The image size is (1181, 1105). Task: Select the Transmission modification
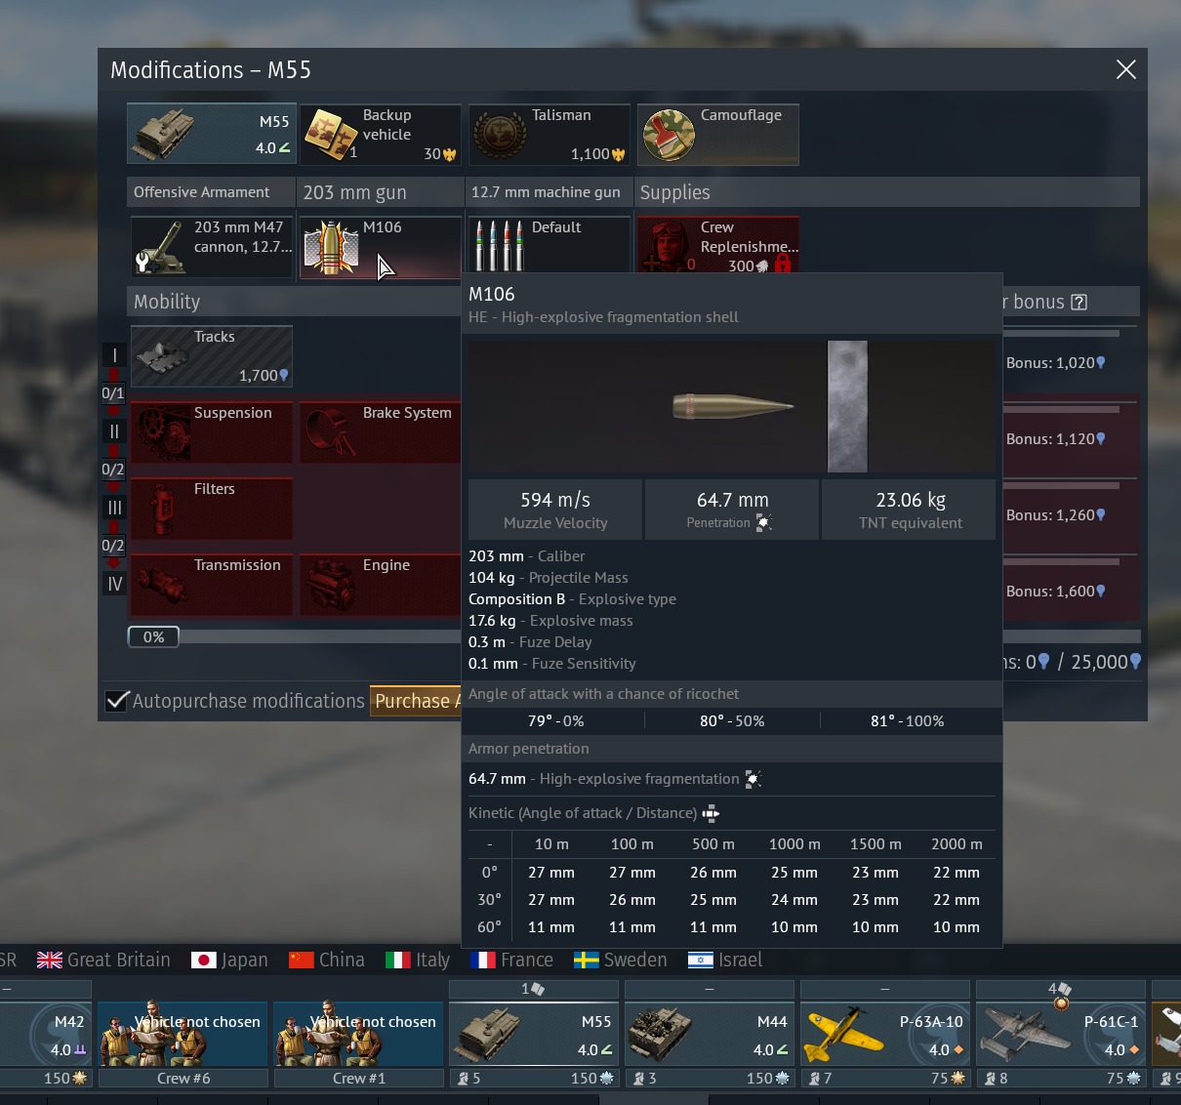coord(212,585)
